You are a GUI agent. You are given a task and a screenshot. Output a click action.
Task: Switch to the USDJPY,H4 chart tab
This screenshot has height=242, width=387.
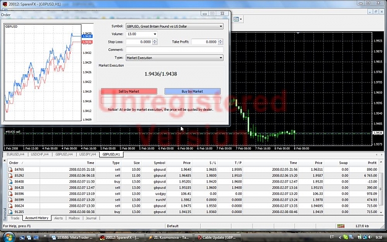tap(87, 155)
